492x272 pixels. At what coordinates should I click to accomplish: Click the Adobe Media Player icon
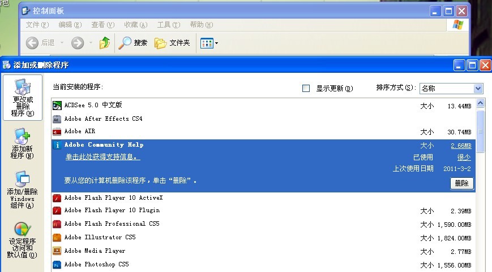[x=57, y=251]
